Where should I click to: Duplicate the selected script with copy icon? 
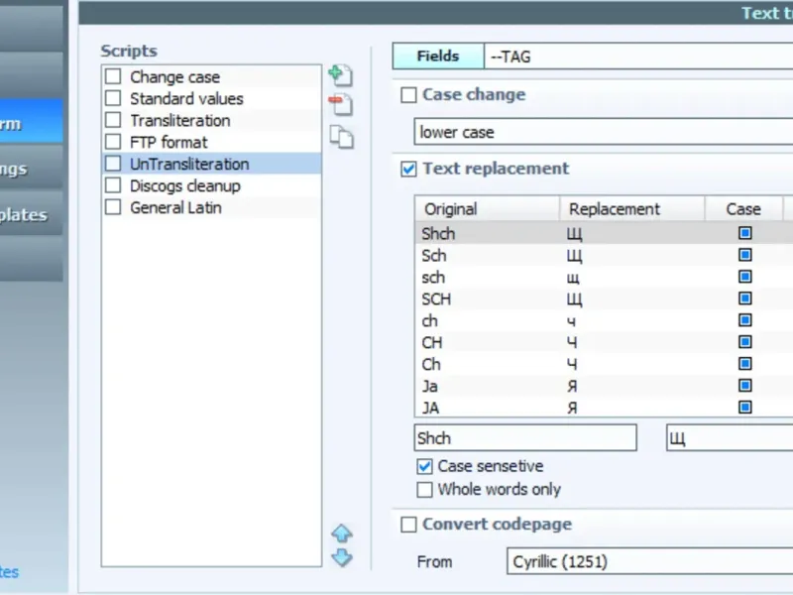click(x=341, y=138)
